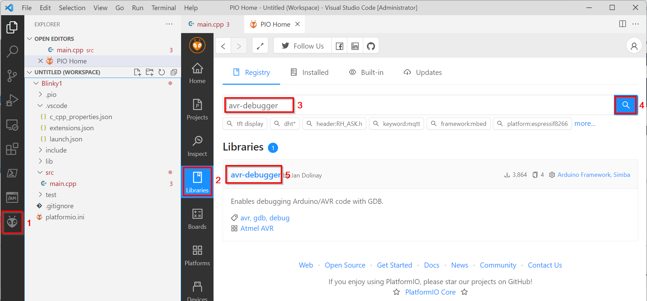
Task: Open the Run and Debug view
Action: pos(12,100)
